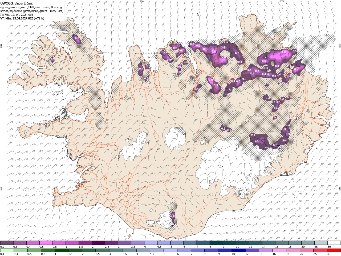Click the bright red rain swatch after 30
Screen dimensions: 341x256
(334, 250)
